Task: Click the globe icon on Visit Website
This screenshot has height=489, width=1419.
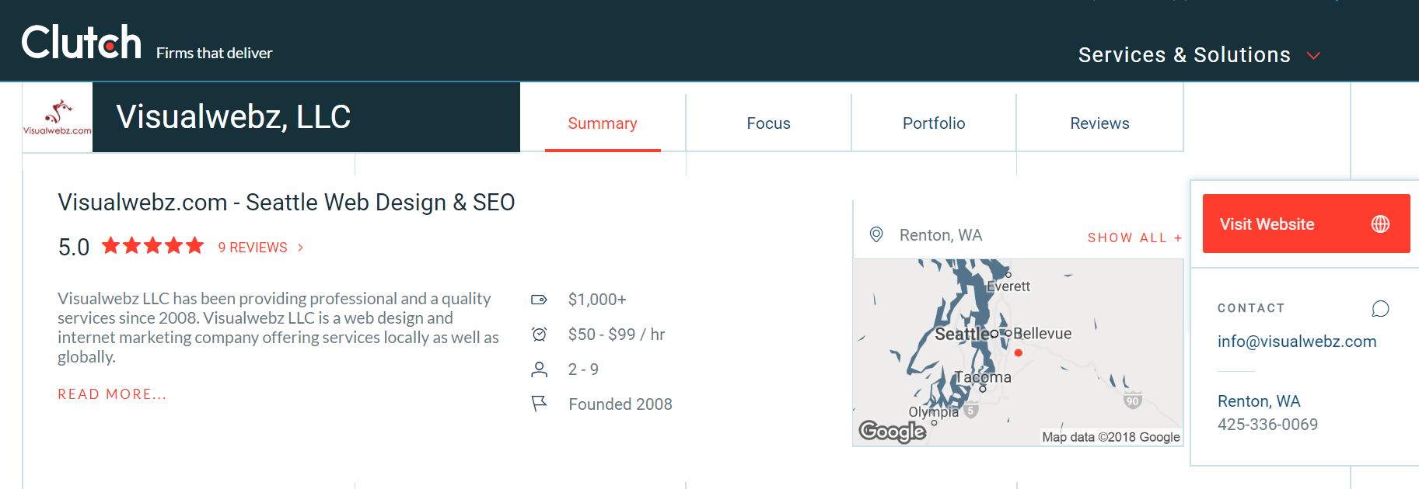Action: click(x=1380, y=224)
